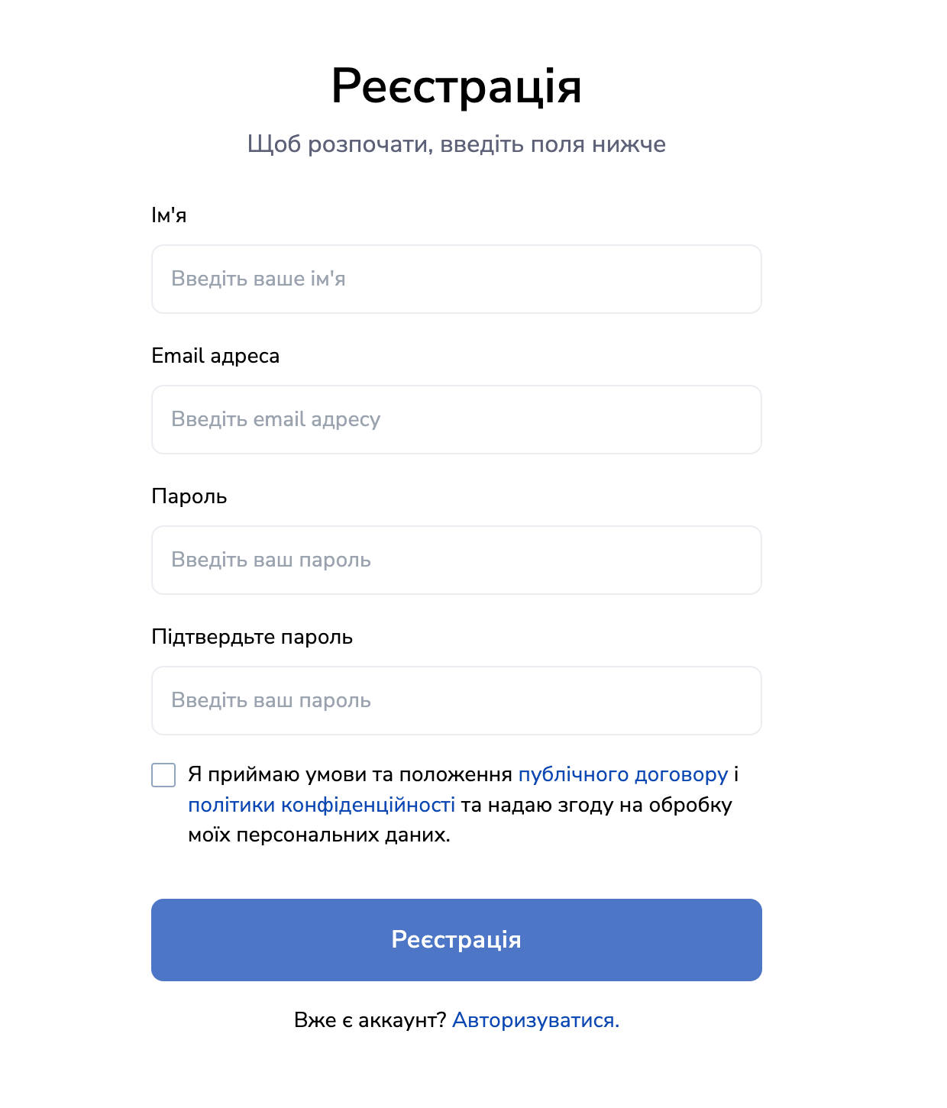Click Авторизуватися to log in
Viewport: 947px width, 1108px height.
click(x=537, y=1019)
